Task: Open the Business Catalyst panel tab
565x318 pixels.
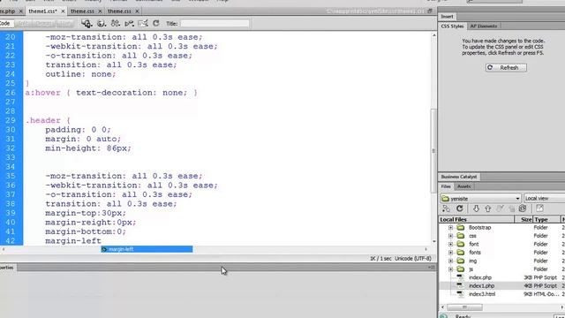Action: click(459, 177)
